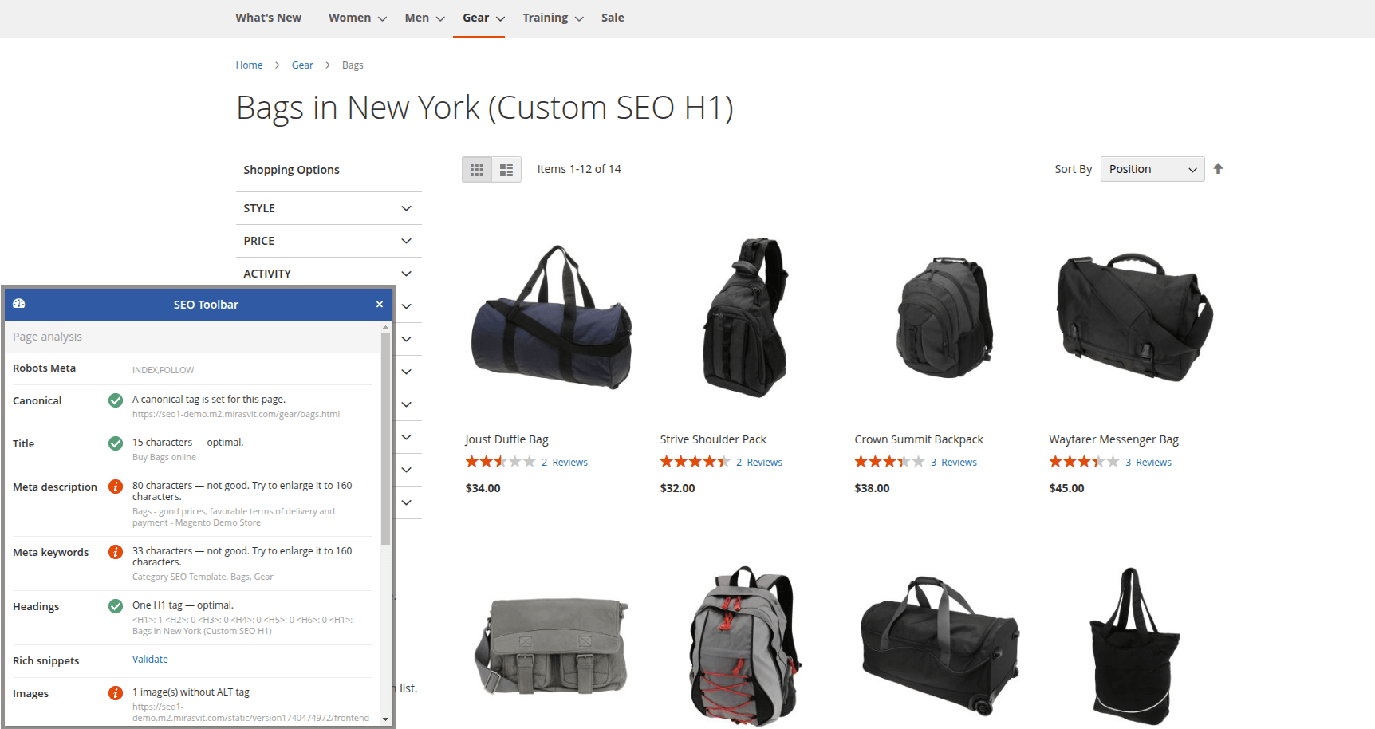Viewport: 1375px width, 729px height.
Task: Click the green checkmark for Canonical
Action: tap(115, 400)
